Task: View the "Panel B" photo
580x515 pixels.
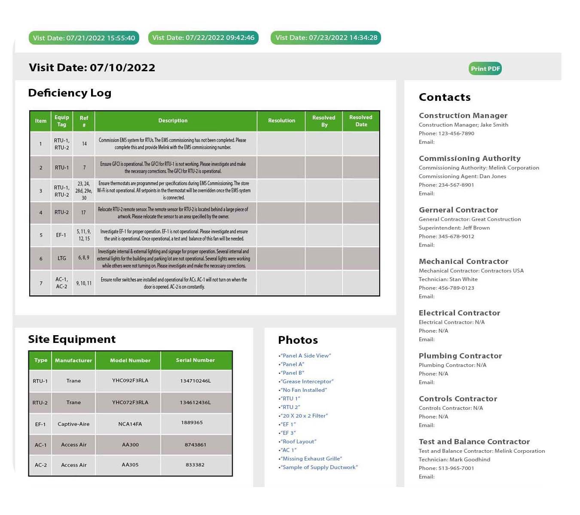Action: pos(293,373)
